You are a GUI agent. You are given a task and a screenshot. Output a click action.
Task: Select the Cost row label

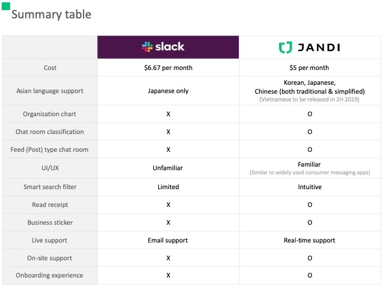point(50,68)
